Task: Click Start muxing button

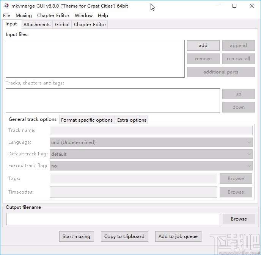Action: coord(77,236)
